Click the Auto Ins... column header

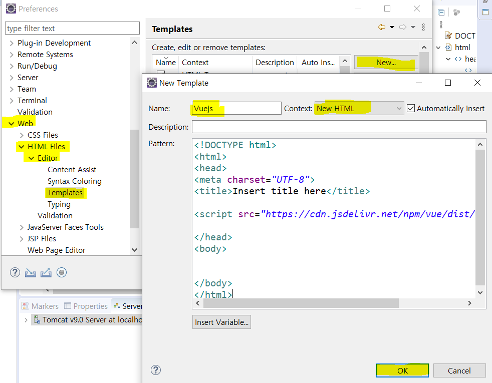(319, 63)
